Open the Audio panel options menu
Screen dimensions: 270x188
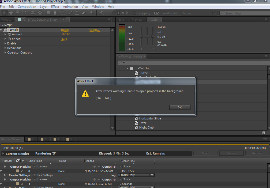pyautogui.click(x=265, y=19)
